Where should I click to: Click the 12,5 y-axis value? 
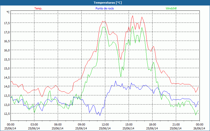[7, 114]
